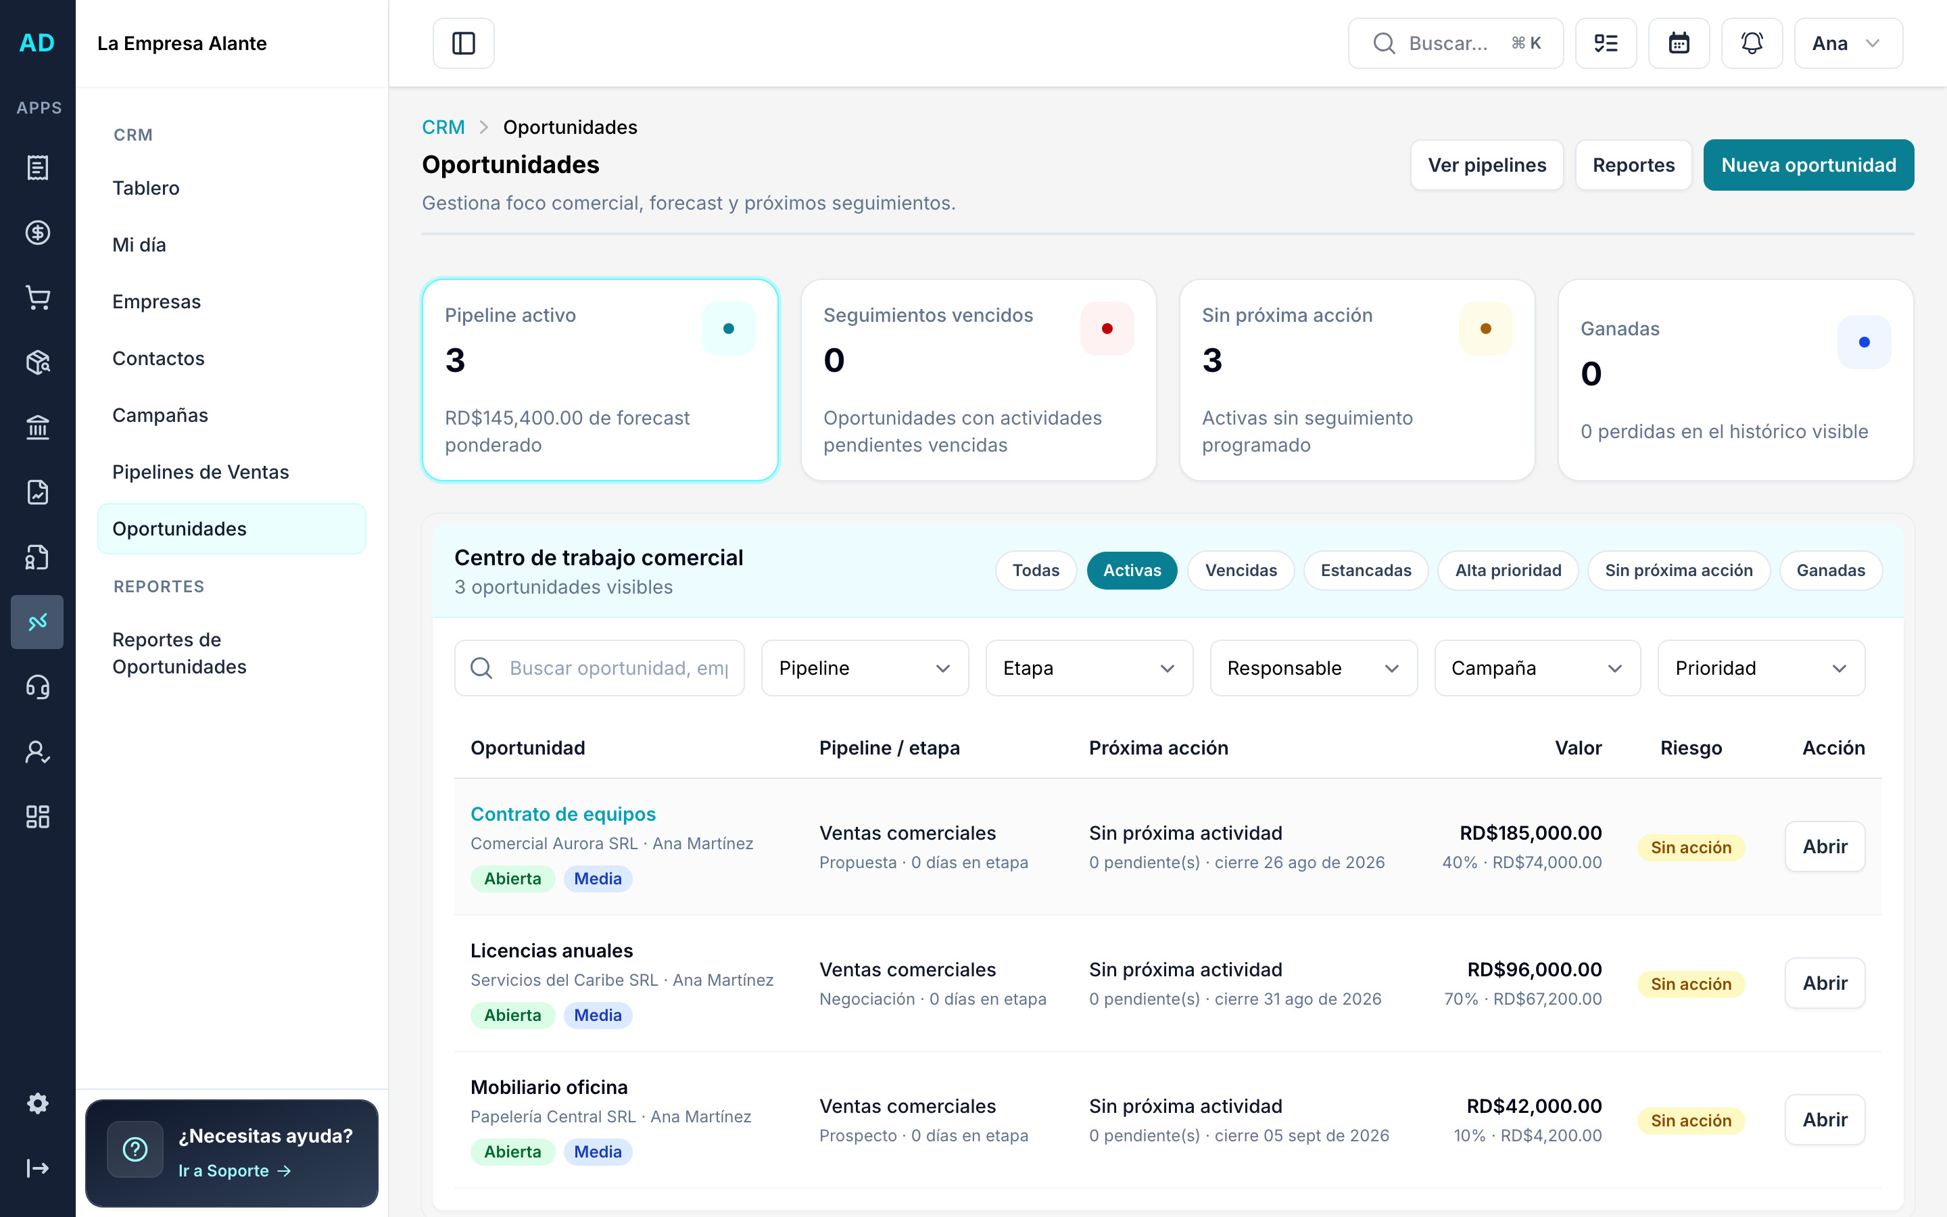Open the headset support app icon

point(37,686)
